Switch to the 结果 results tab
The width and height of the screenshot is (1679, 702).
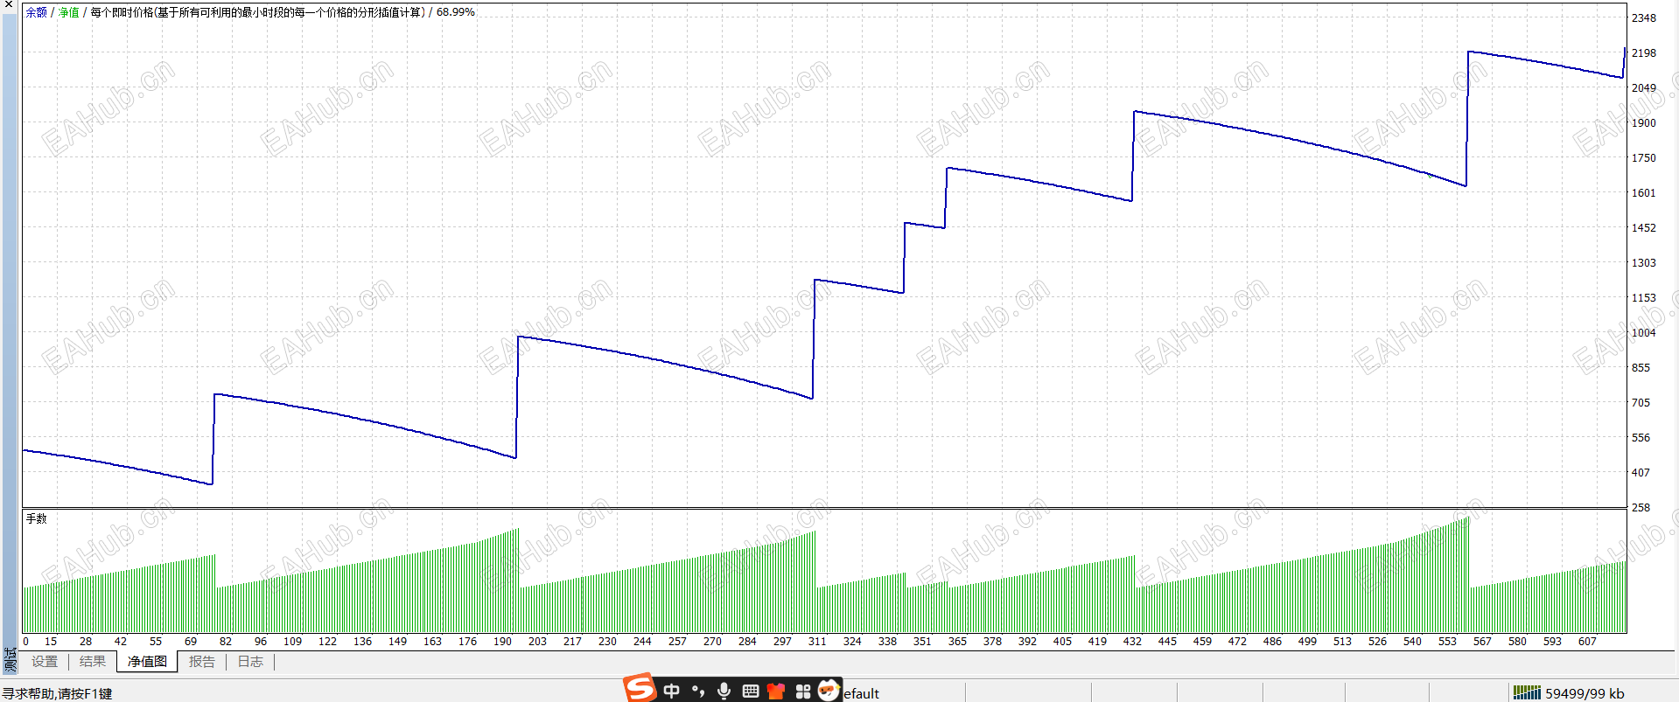tap(93, 662)
